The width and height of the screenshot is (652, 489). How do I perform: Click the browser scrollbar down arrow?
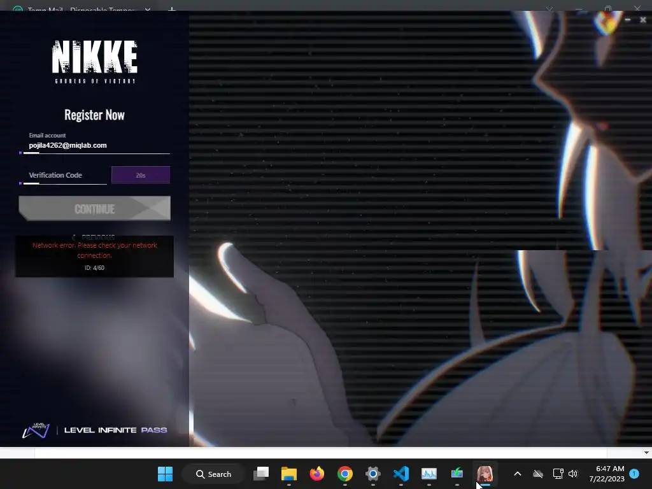[x=646, y=453]
